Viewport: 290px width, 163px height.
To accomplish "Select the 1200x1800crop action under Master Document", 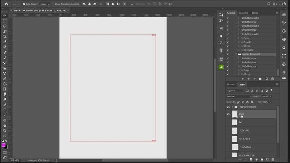I will tap(249, 66).
